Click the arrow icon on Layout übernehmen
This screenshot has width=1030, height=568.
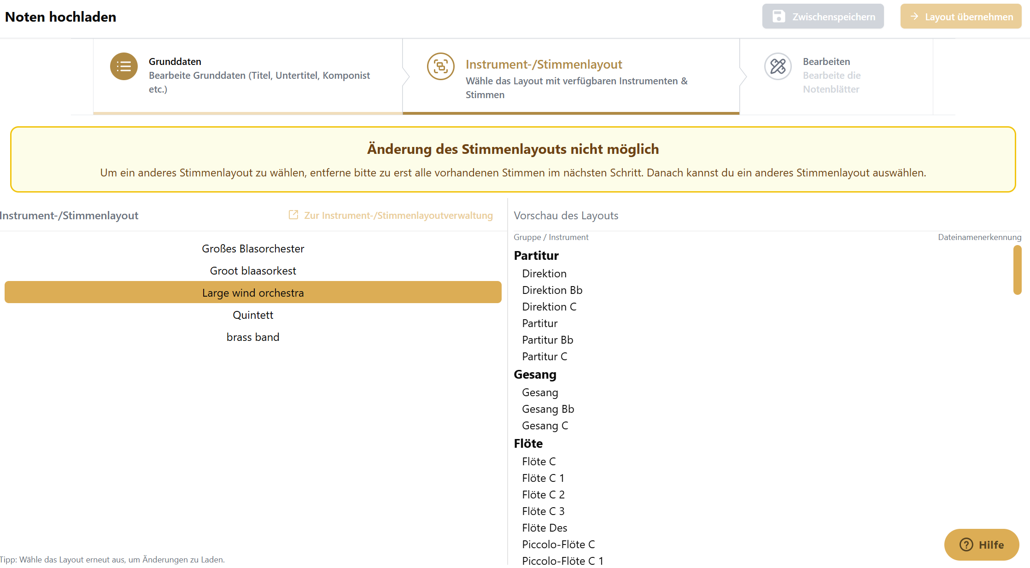(914, 17)
